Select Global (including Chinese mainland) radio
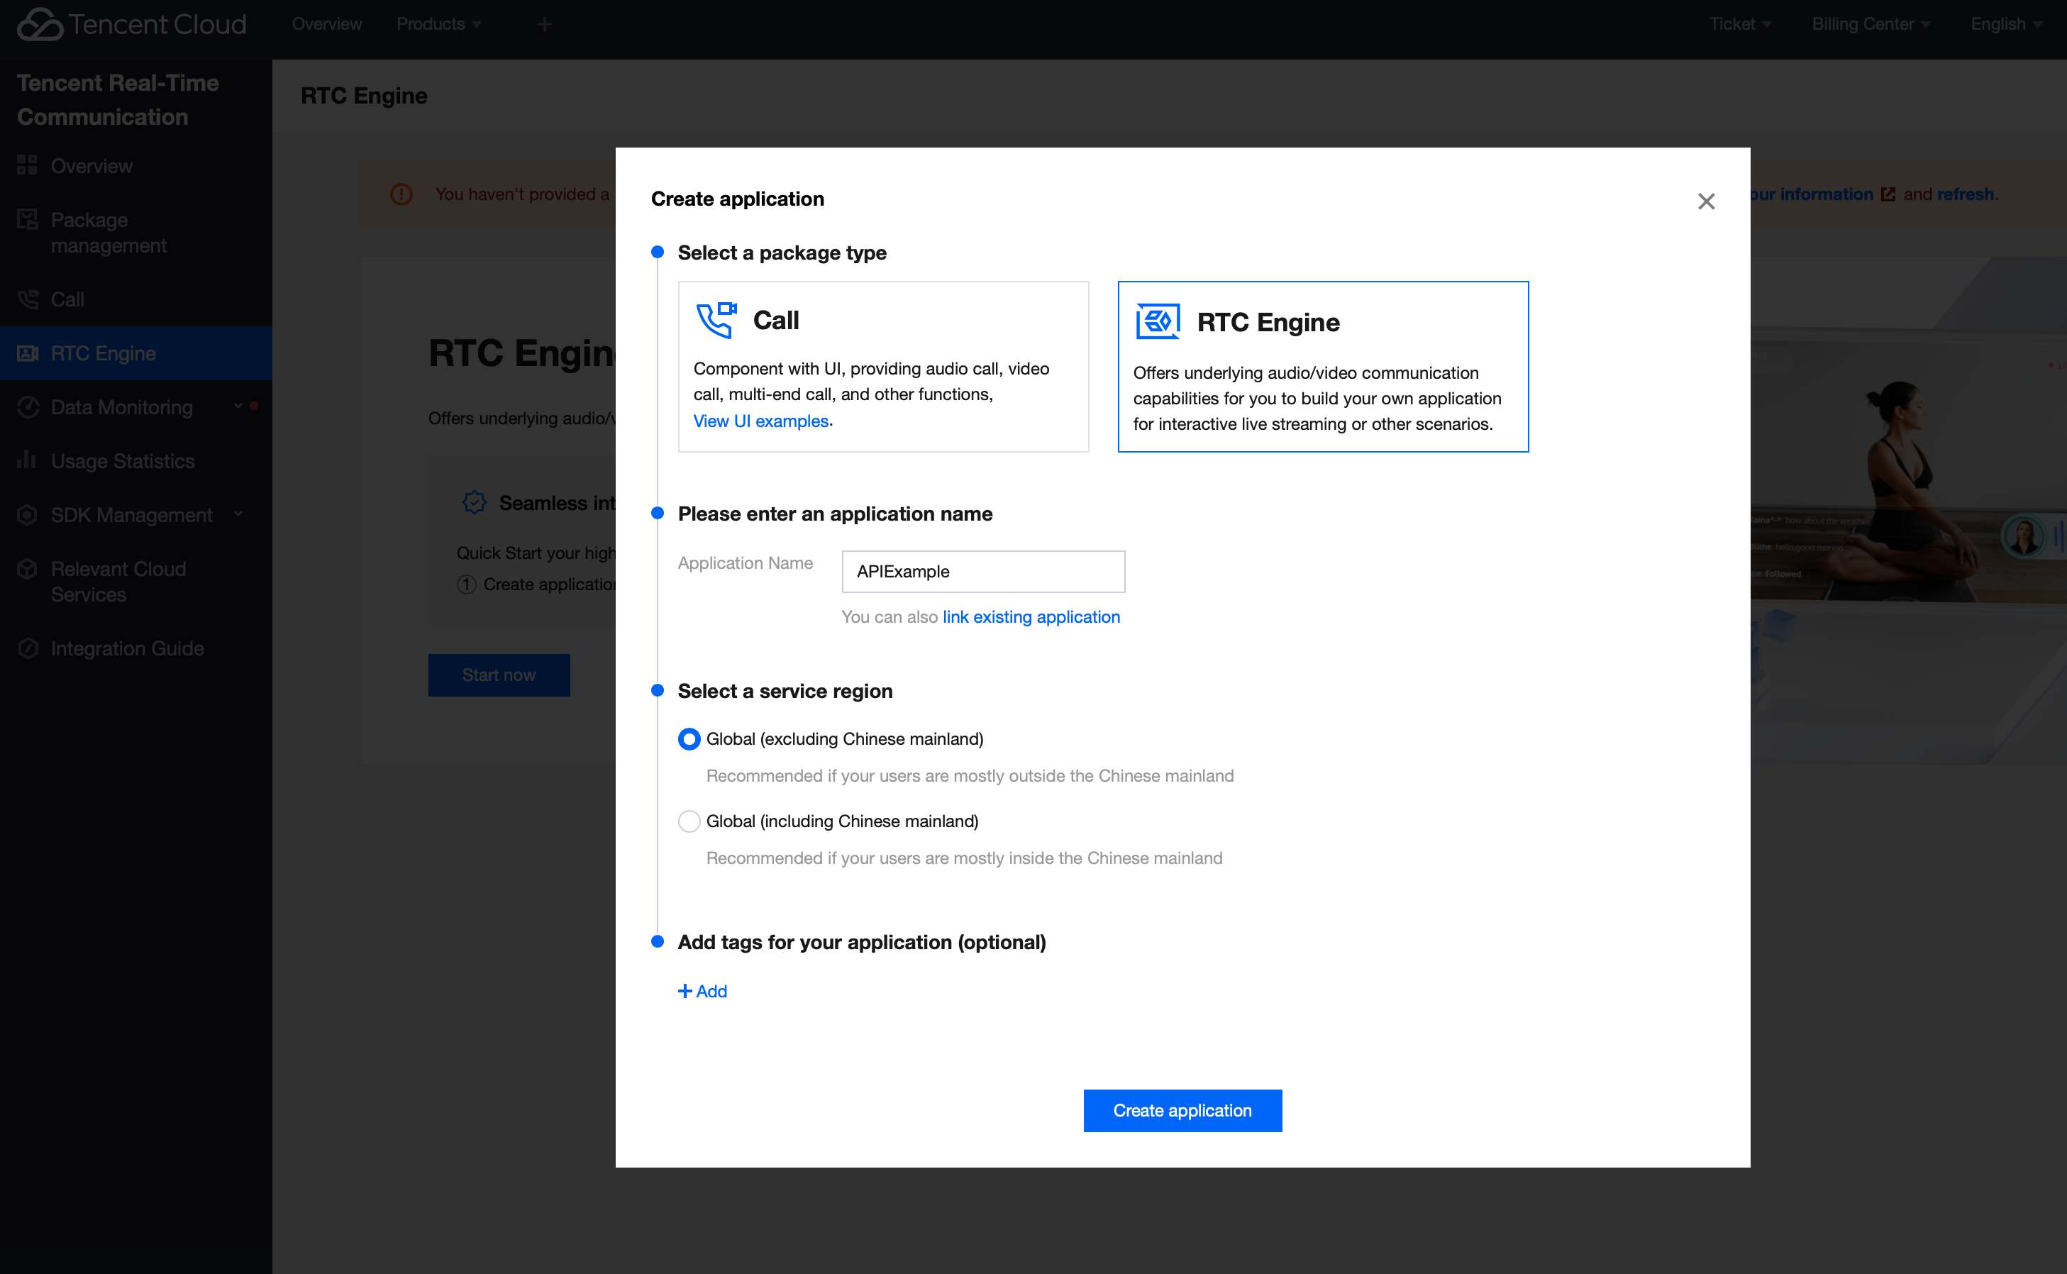2067x1274 pixels. [689, 821]
